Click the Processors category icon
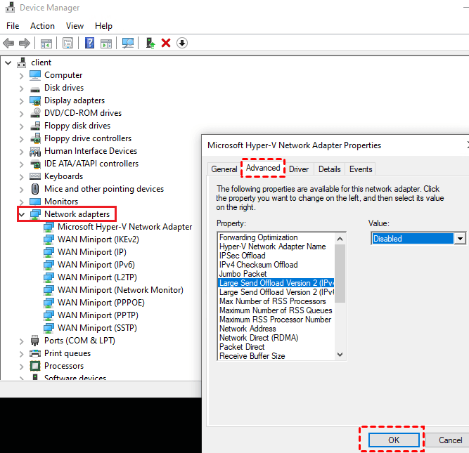 [35, 366]
